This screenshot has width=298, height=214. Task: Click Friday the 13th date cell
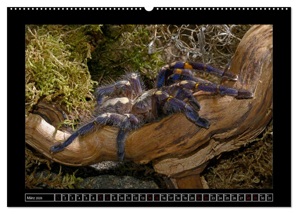click(143, 198)
